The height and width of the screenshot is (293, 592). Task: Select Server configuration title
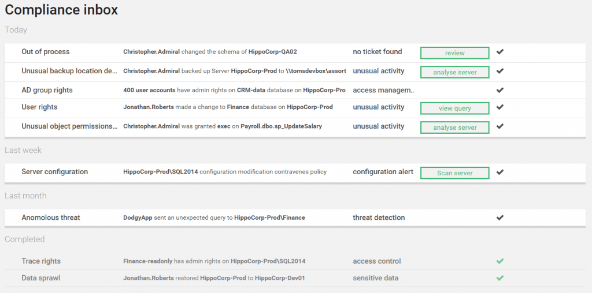pyautogui.click(x=54, y=171)
